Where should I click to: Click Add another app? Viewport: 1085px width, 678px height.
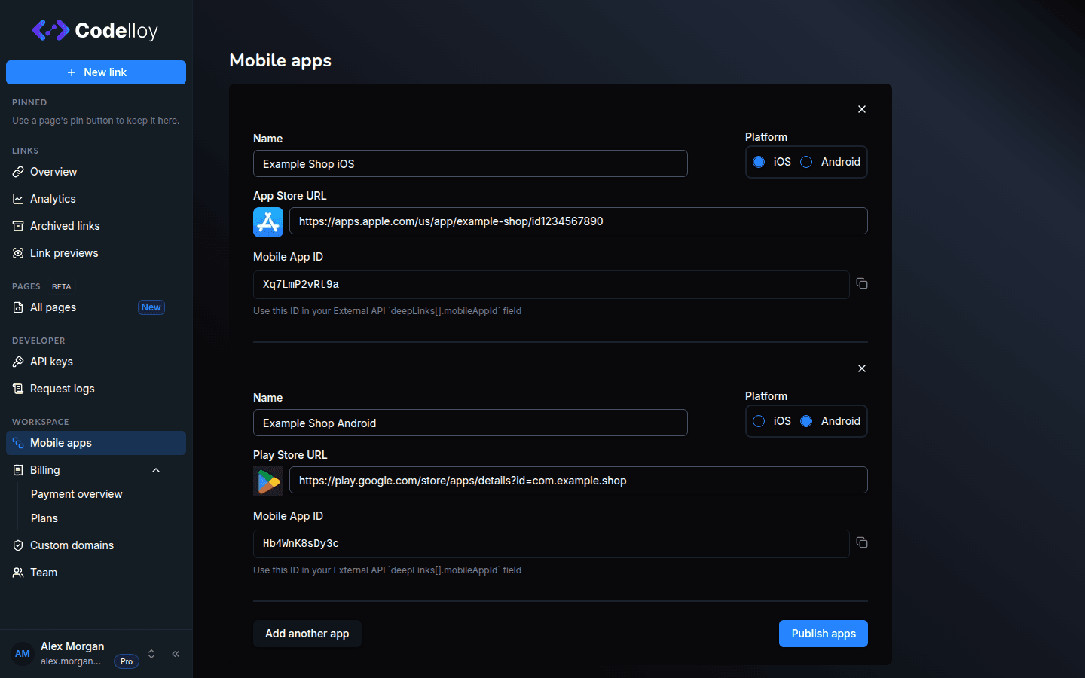[x=307, y=634]
